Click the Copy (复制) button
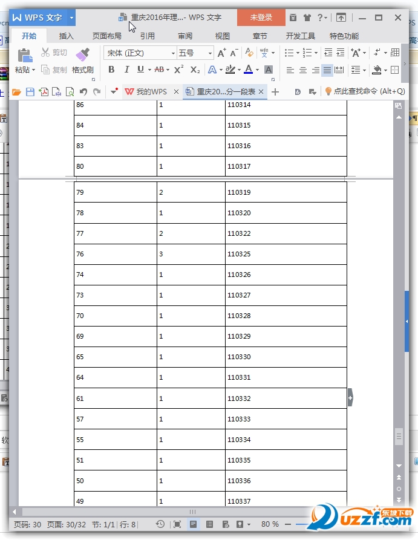418x540 pixels. [54, 70]
